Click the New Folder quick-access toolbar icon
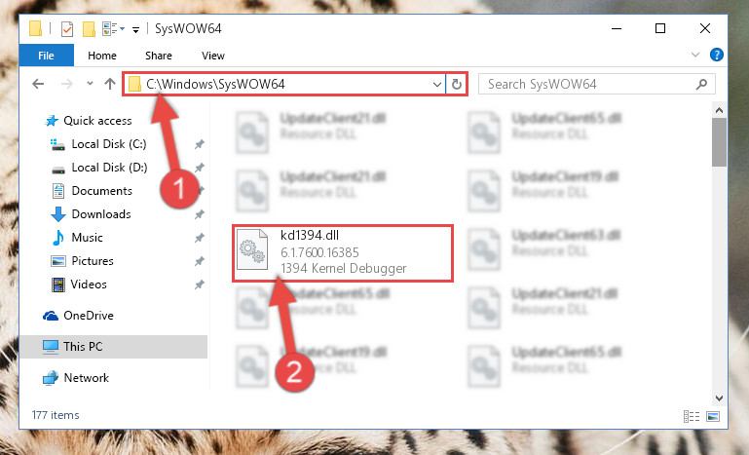The image size is (749, 455). click(89, 29)
